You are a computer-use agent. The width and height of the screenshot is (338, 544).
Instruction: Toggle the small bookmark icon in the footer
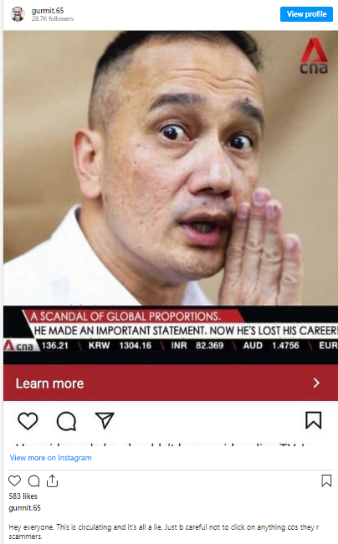326,480
